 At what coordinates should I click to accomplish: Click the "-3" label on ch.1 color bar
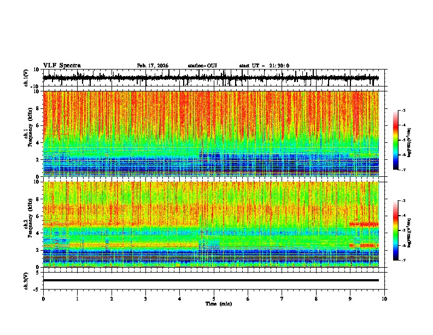(403, 110)
